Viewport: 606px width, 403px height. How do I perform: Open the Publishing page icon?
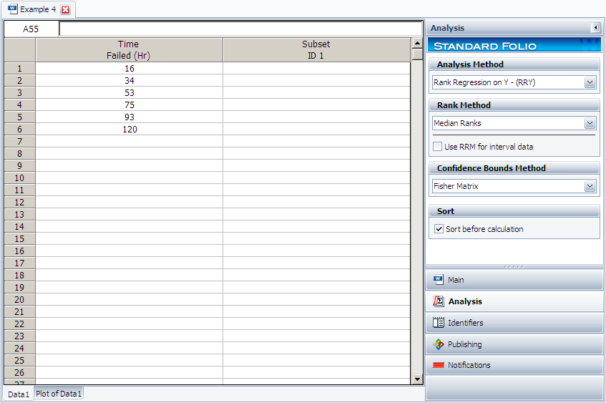[x=439, y=344]
